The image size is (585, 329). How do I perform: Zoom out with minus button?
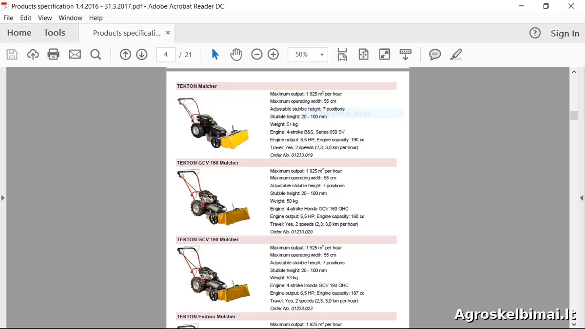coord(257,55)
